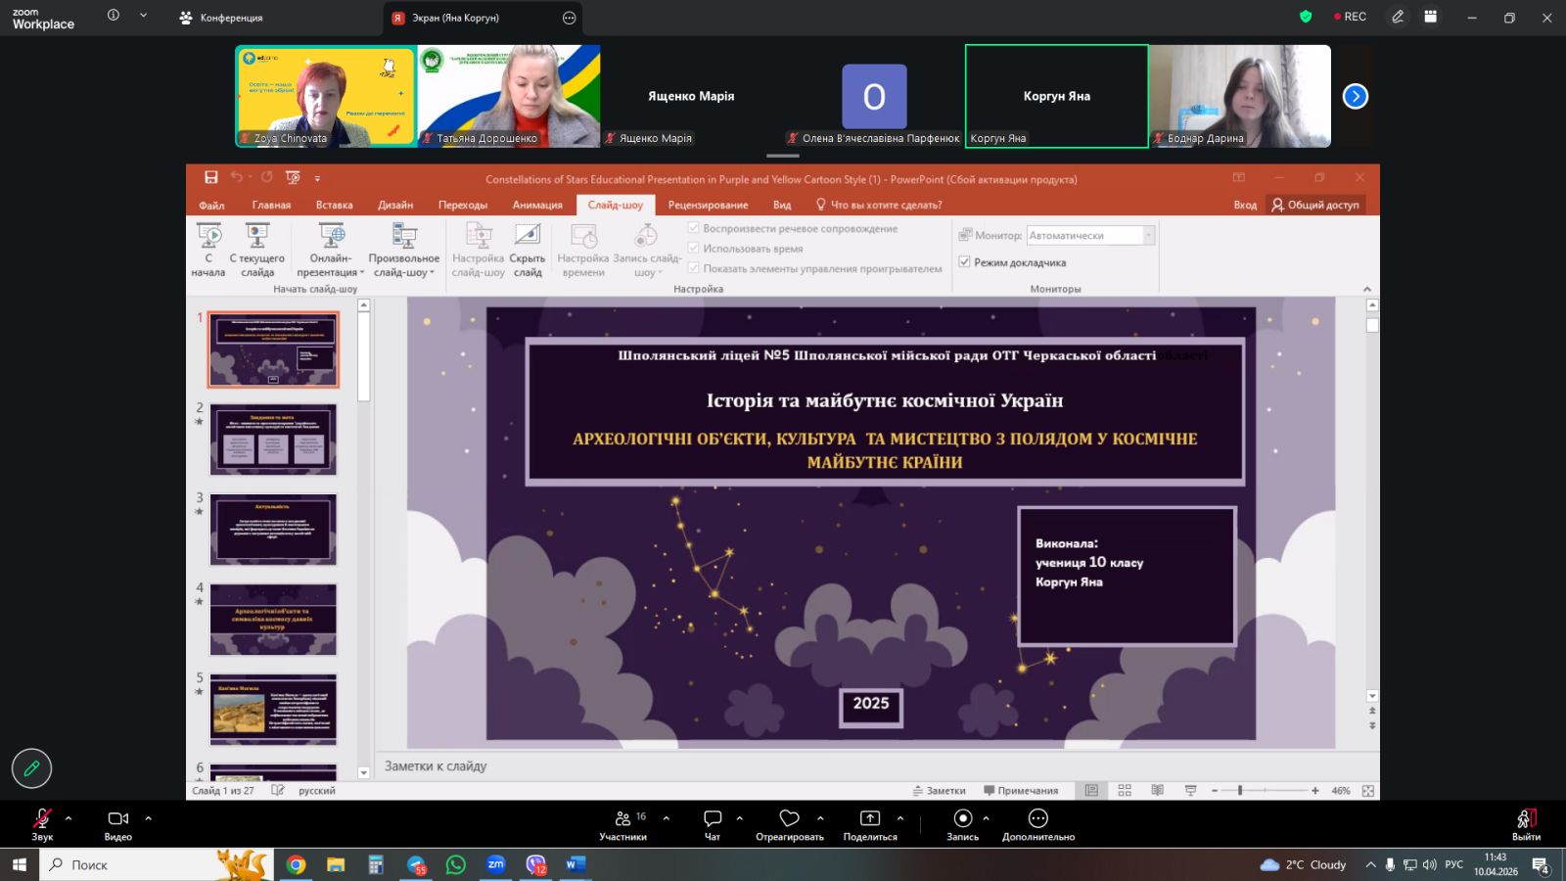Toggle Использовать время checkbox
This screenshot has width=1566, height=881.
pyautogui.click(x=694, y=249)
